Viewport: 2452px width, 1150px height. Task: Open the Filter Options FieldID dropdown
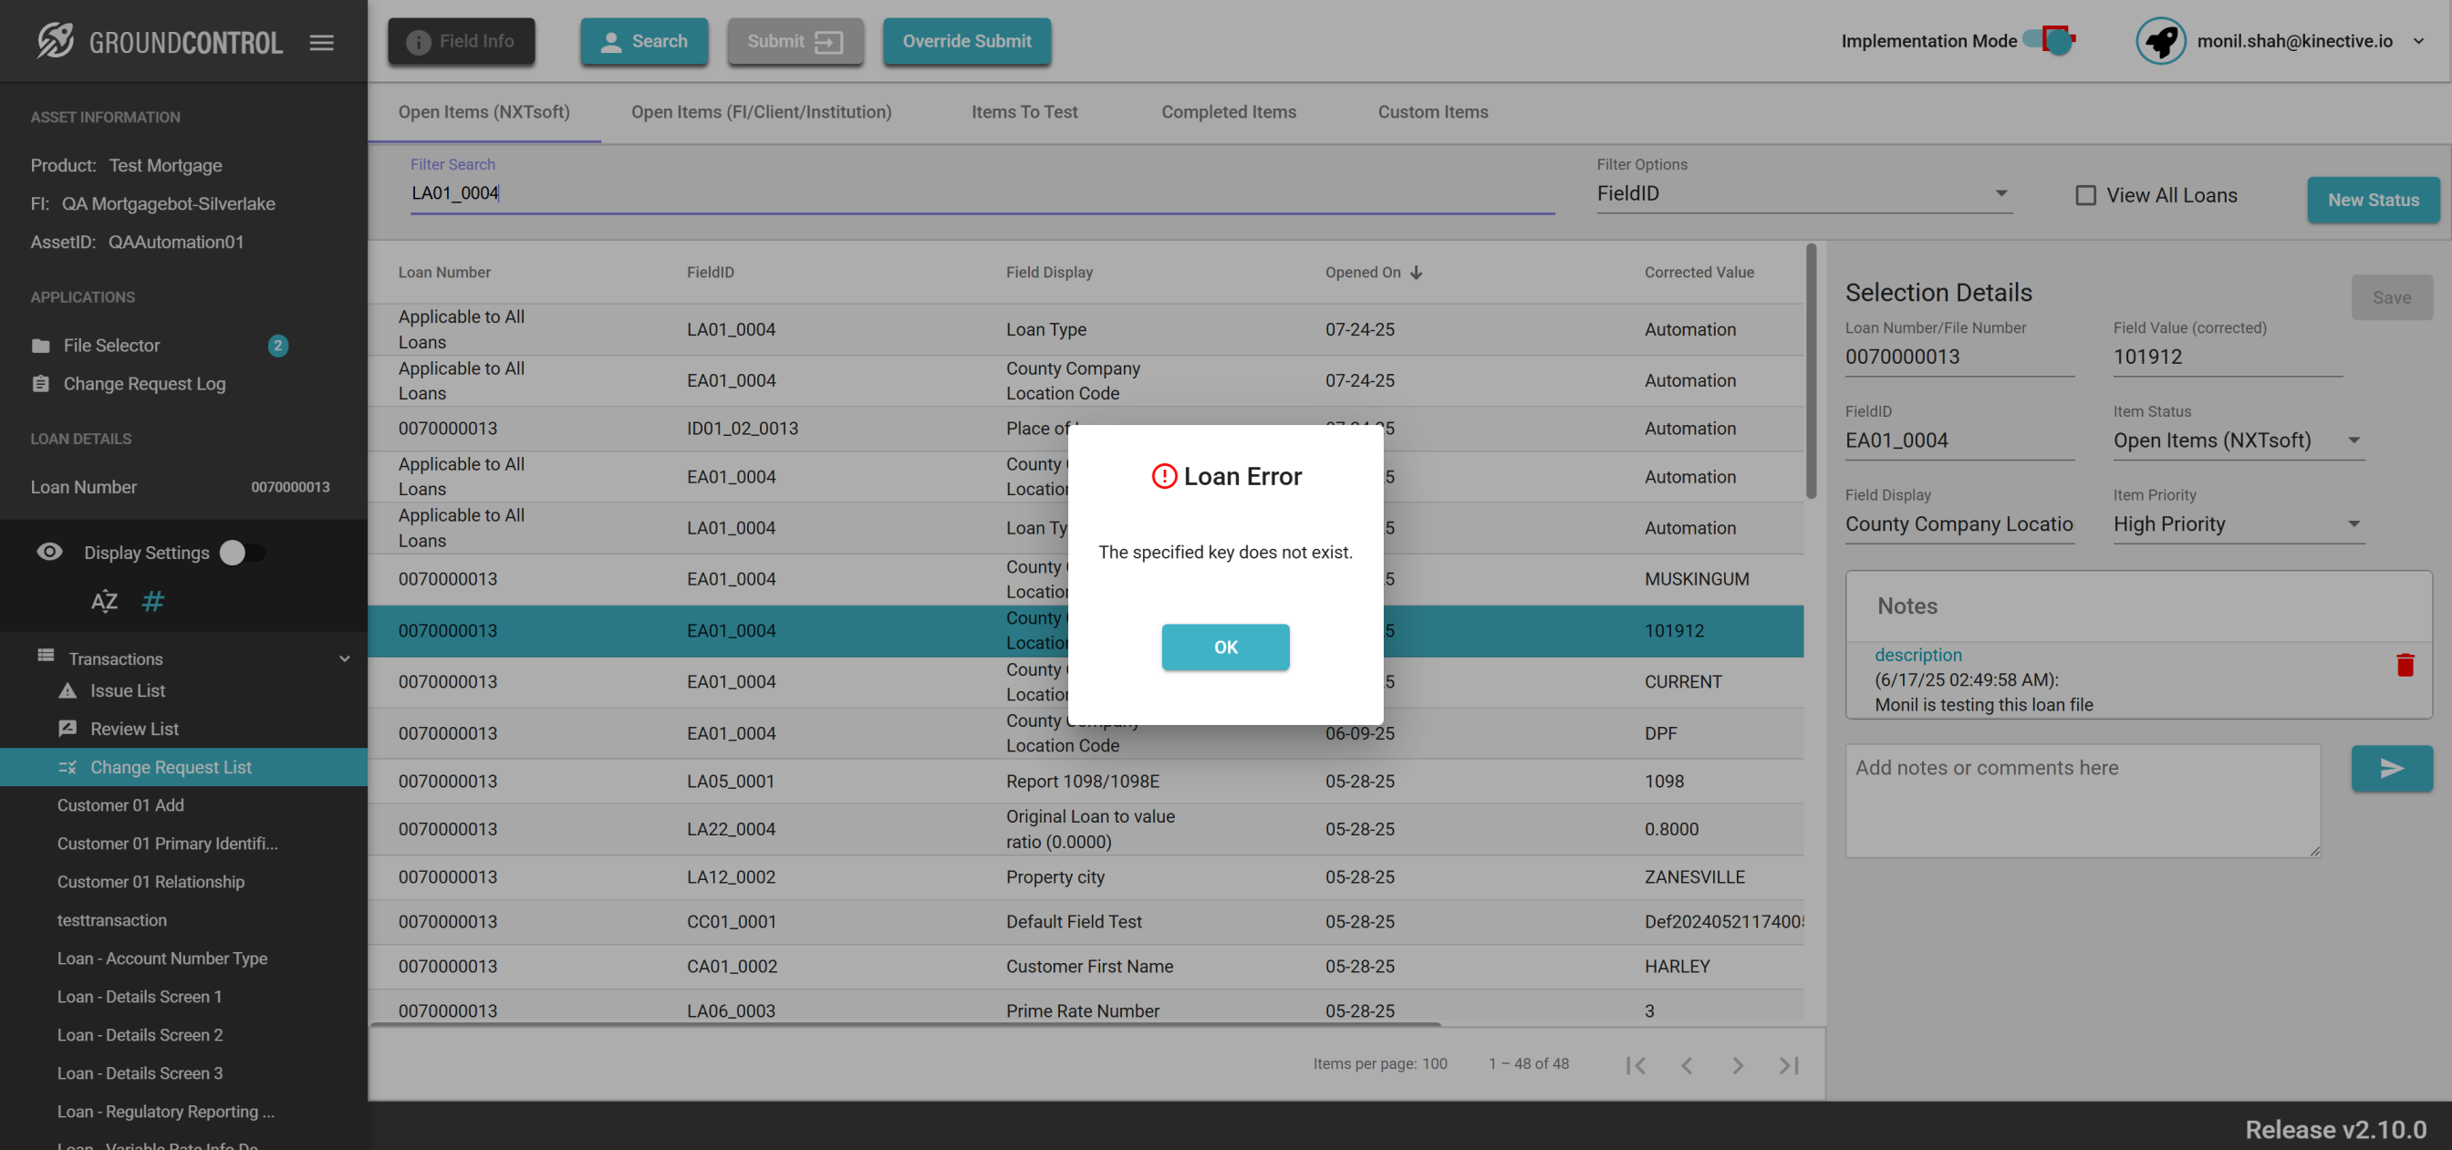click(x=1803, y=193)
